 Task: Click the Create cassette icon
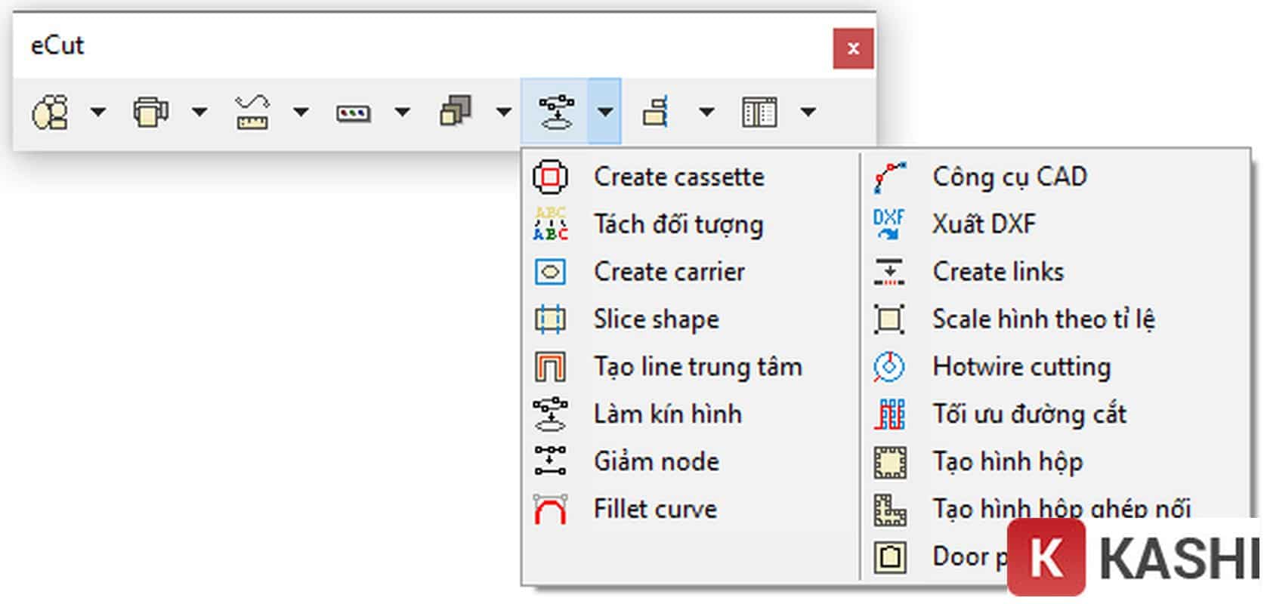pos(550,177)
